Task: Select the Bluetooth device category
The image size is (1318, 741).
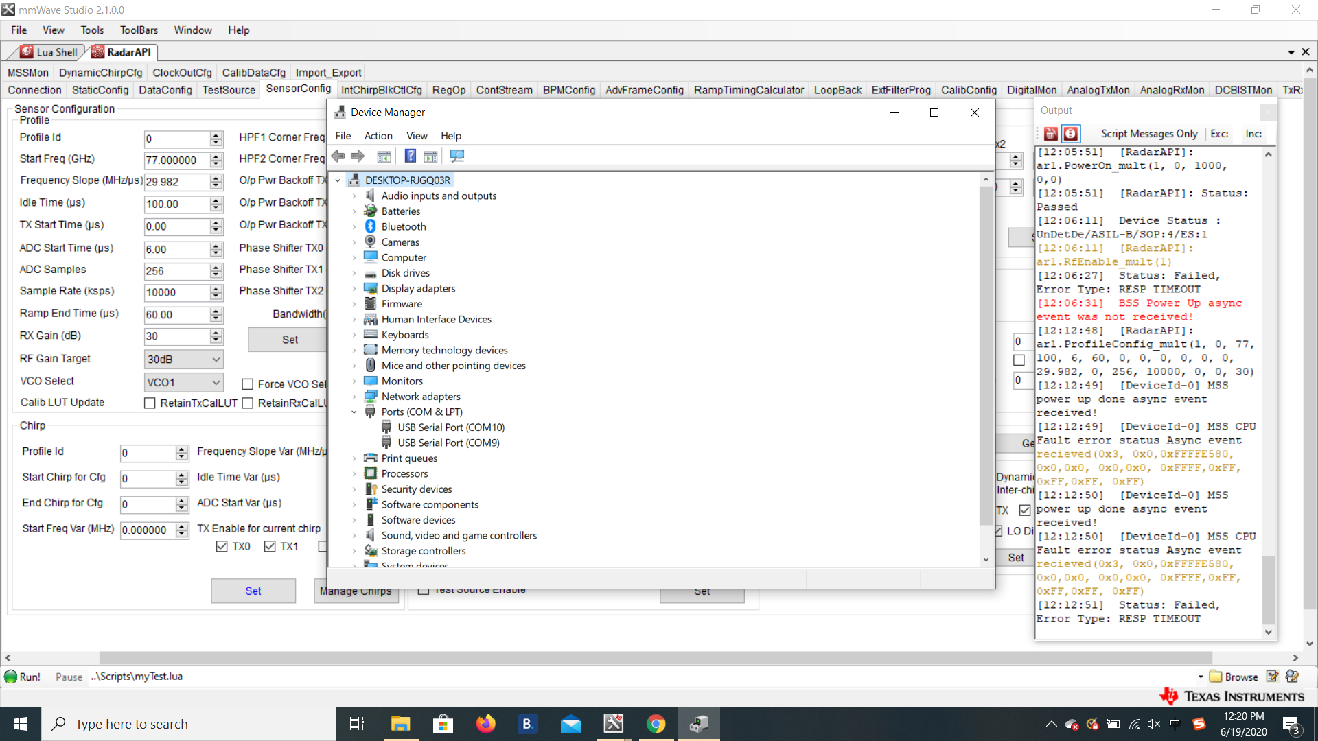Action: (404, 226)
